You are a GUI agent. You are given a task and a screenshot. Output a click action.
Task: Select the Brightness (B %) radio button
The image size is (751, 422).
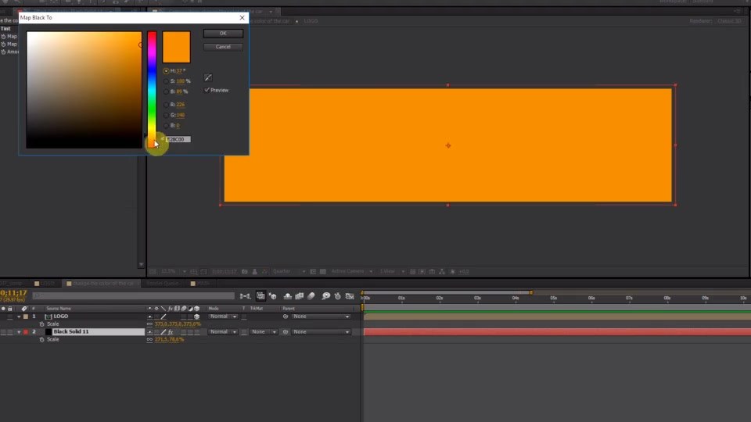166,92
